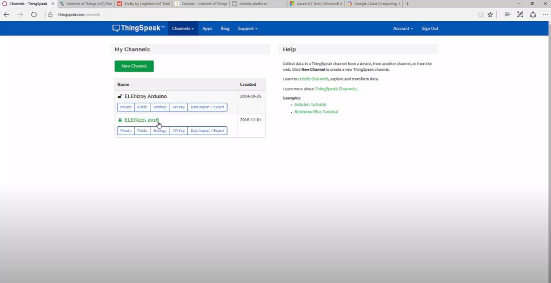
Task: Click Sign Out in the navbar
Action: coord(430,28)
